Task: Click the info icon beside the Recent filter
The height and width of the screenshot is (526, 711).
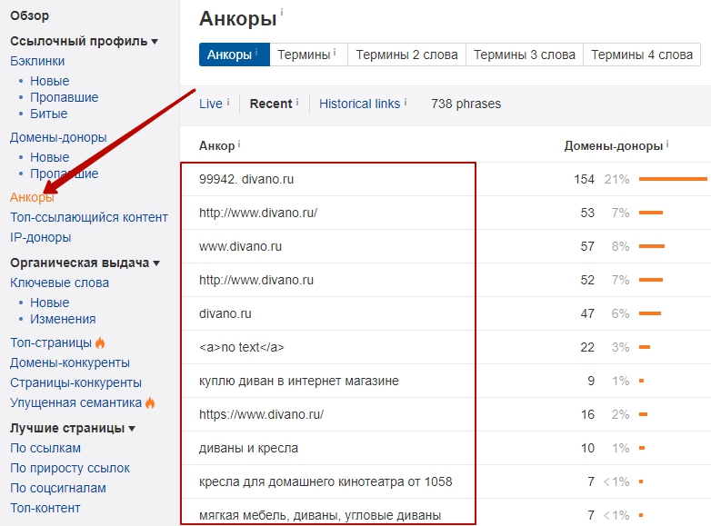Action: 297,102
